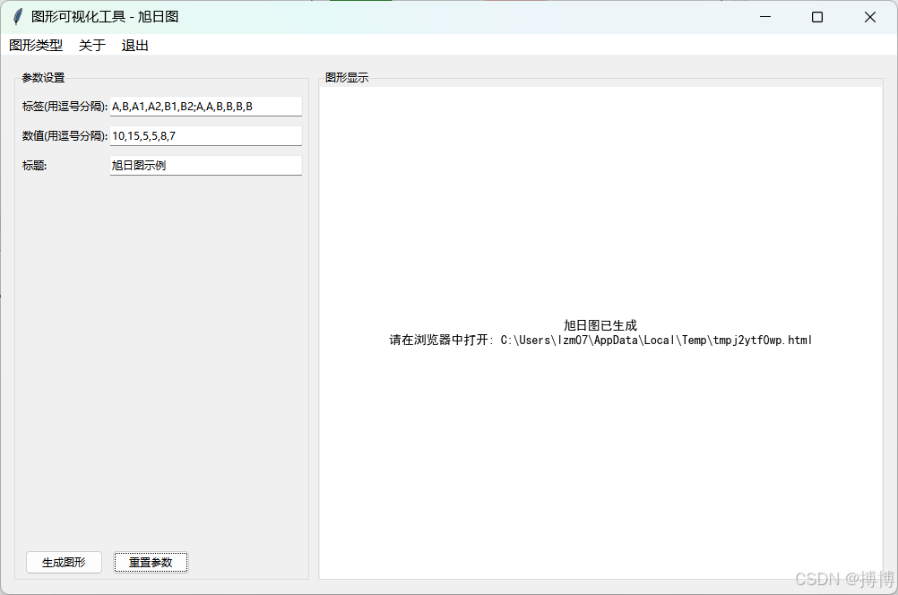
Task: Focus the 标签 input field
Action: point(205,107)
